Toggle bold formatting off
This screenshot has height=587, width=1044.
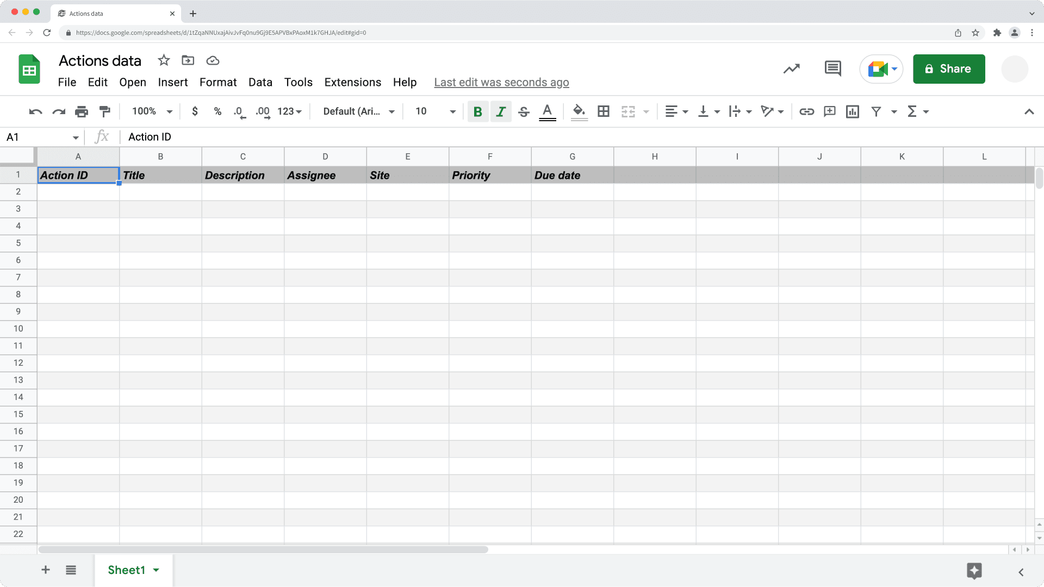477,111
